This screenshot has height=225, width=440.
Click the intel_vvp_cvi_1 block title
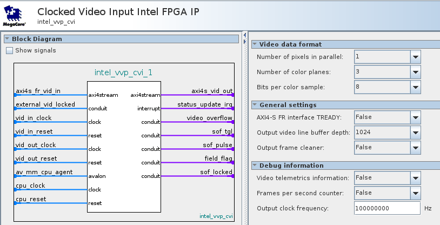click(x=124, y=72)
